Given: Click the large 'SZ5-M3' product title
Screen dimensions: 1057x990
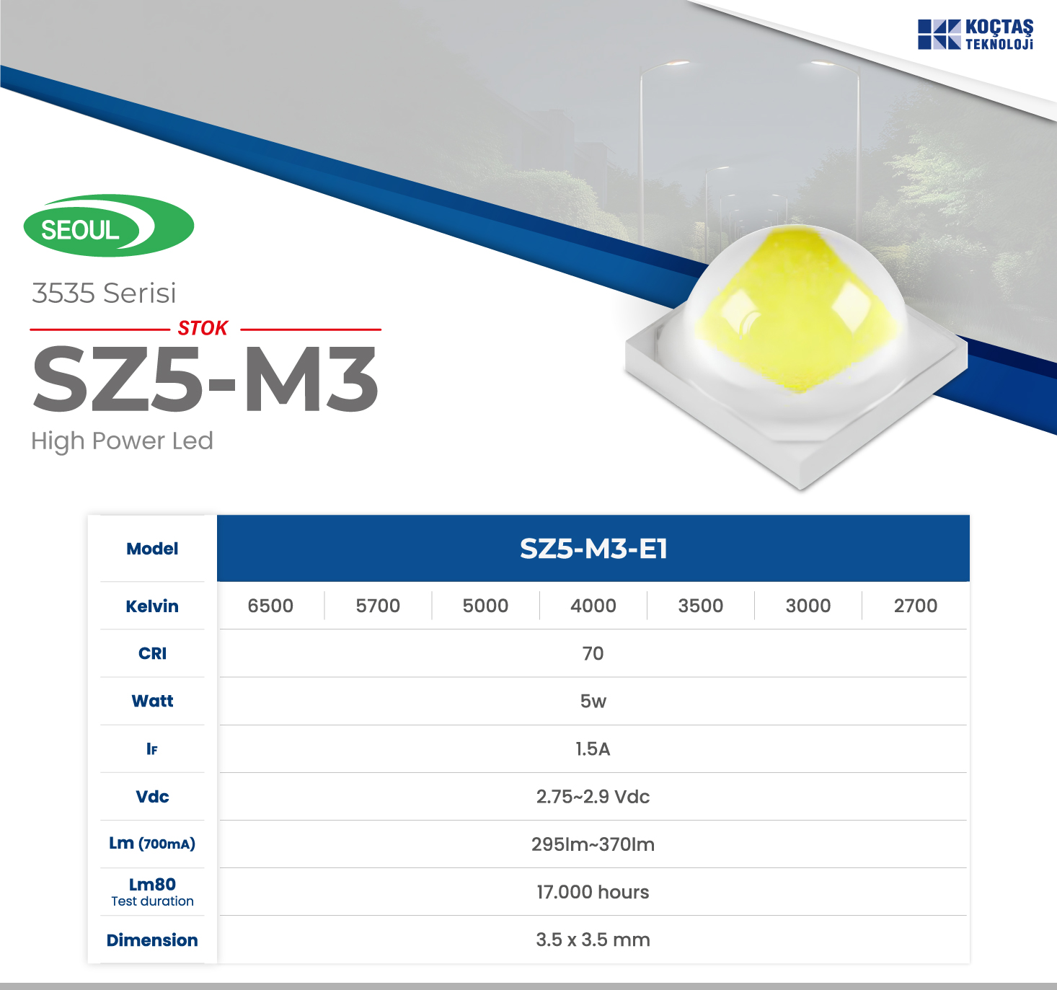Looking at the screenshot, I should (x=205, y=379).
